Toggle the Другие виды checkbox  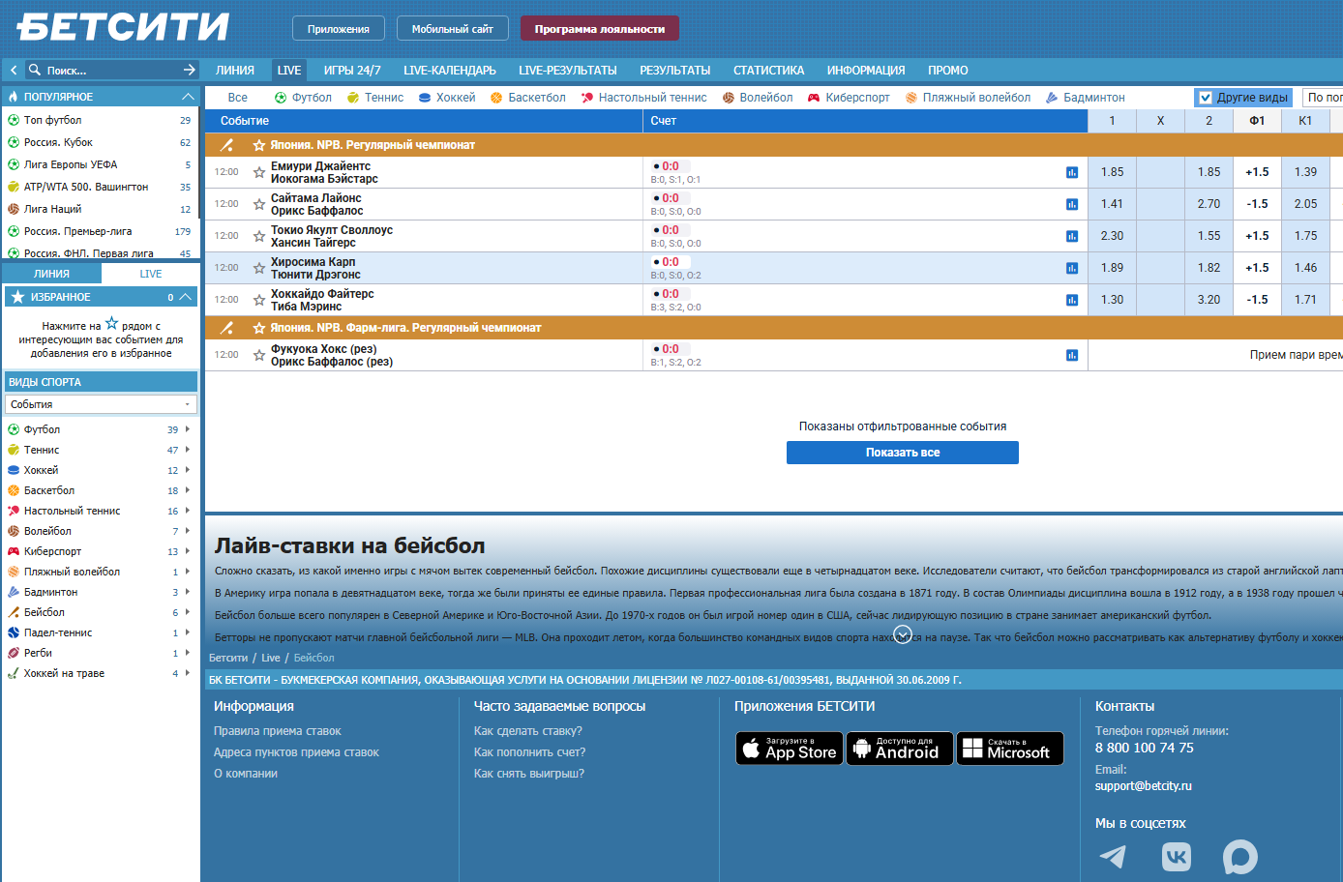[1206, 98]
